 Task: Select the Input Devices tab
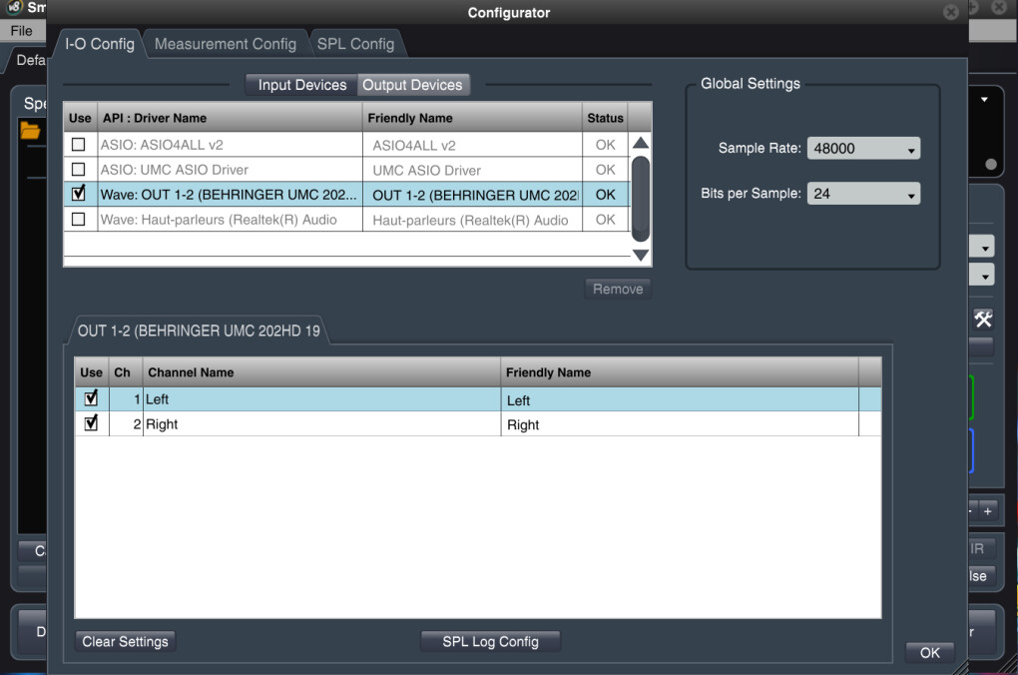point(301,85)
